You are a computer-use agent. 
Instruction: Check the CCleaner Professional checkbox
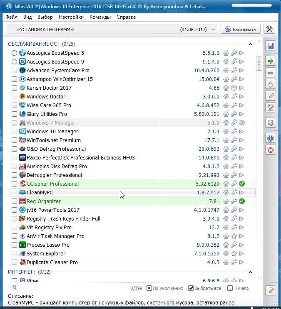click(14, 184)
